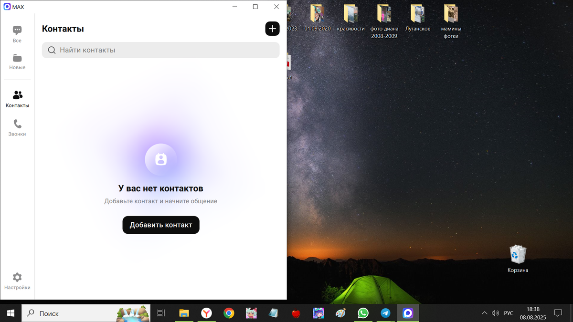The image size is (573, 322).
Task: Click Добавьте контакт и начните общение text
Action: 161,201
